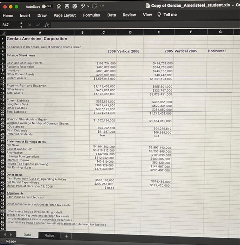Viewport: 240px width, 245px height.
Task: Switch to the Ratios sheet tab
Action: point(49,236)
